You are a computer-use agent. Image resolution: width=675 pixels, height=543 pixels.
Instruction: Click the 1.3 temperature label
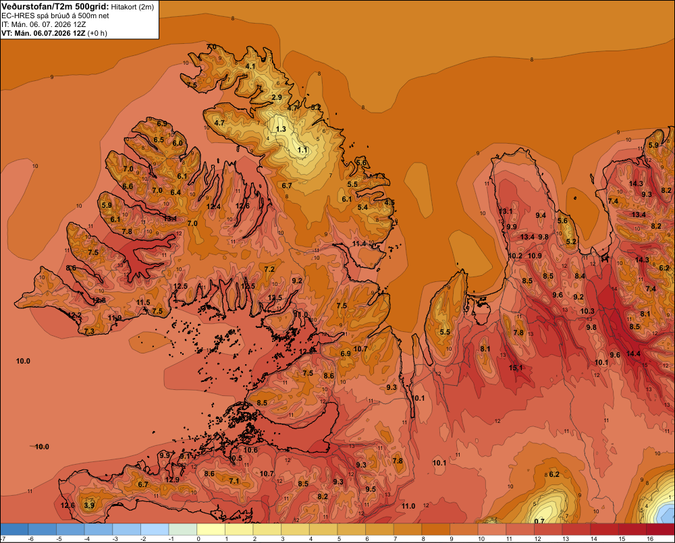click(x=281, y=129)
